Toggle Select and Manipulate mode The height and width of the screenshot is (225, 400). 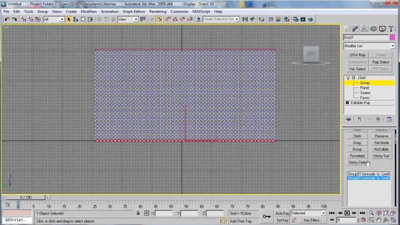click(x=152, y=19)
